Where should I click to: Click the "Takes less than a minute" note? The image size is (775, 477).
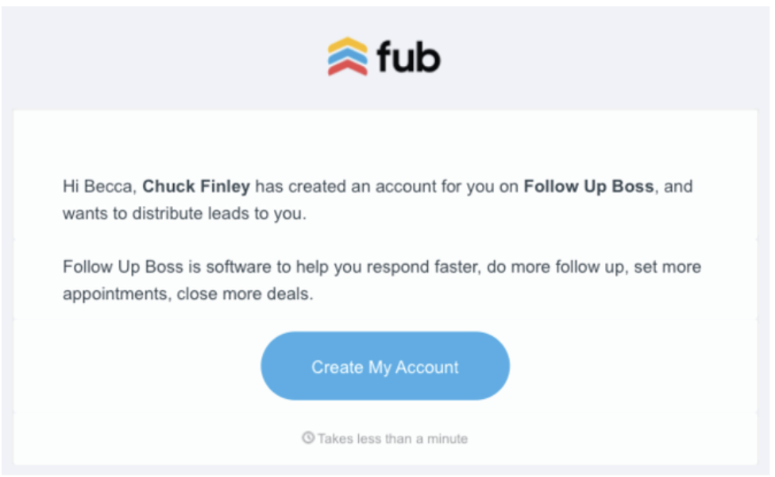click(x=392, y=438)
